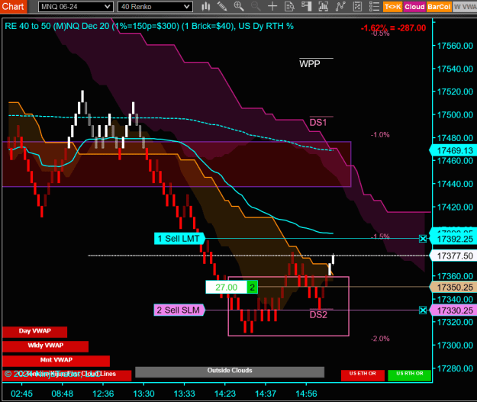Click the 17392.25 limit price marker
Screen dimensions: 477x402
coord(454,239)
